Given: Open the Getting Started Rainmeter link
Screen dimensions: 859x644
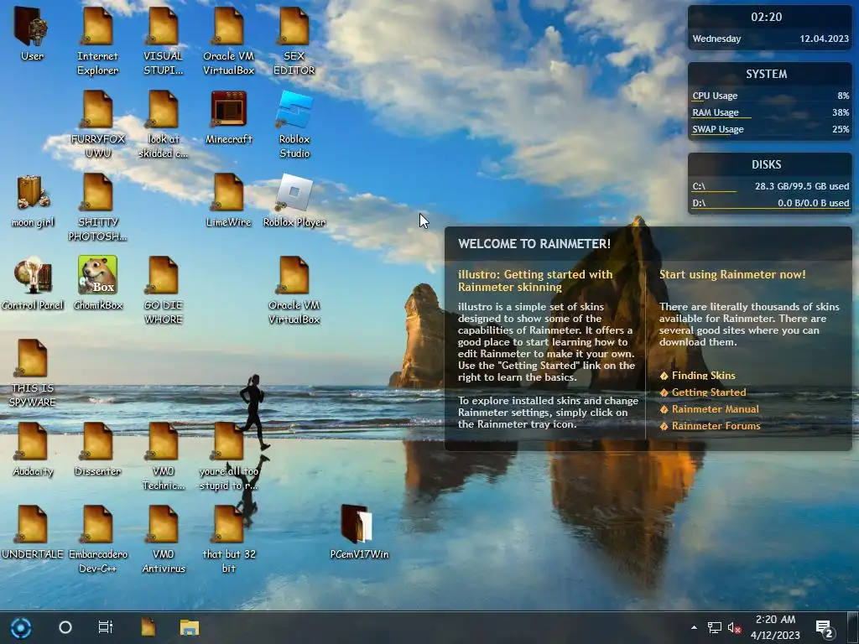Looking at the screenshot, I should (x=708, y=392).
